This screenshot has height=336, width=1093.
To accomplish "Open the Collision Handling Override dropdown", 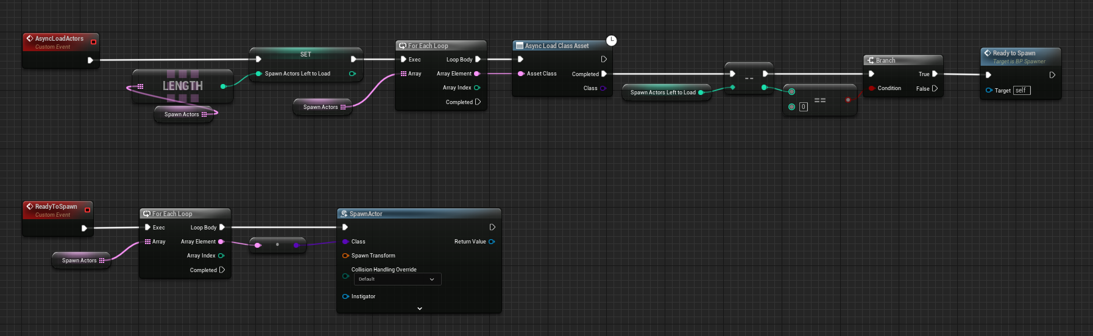I will [x=397, y=279].
